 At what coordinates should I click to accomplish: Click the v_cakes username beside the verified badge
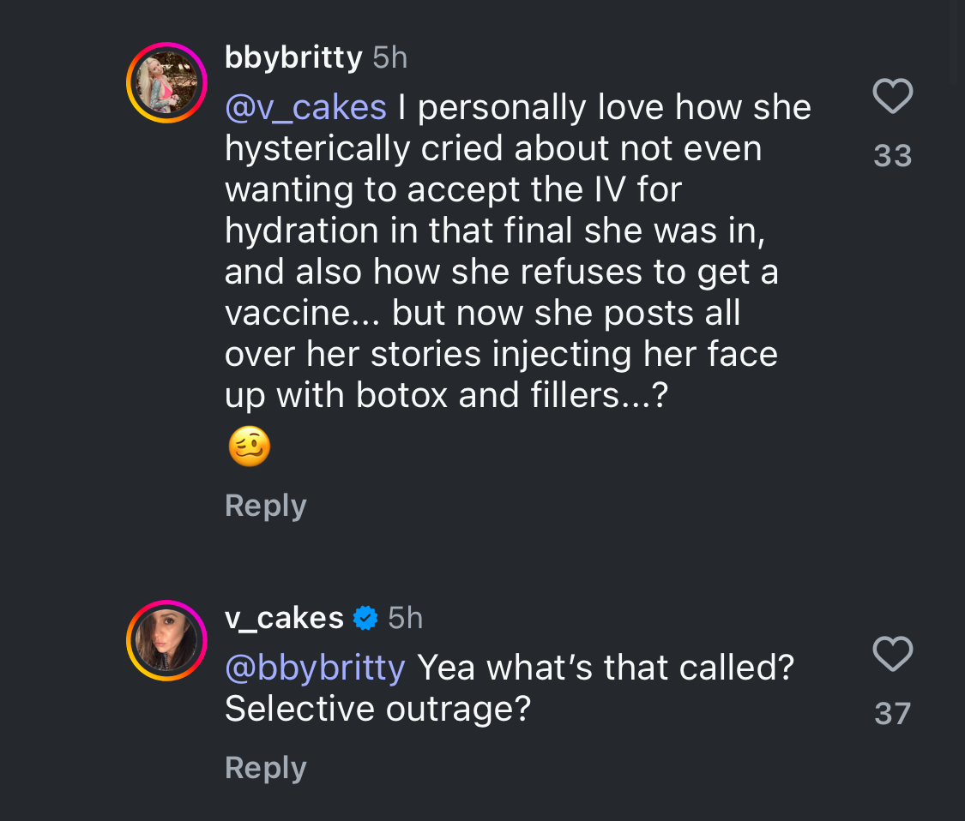tap(284, 617)
